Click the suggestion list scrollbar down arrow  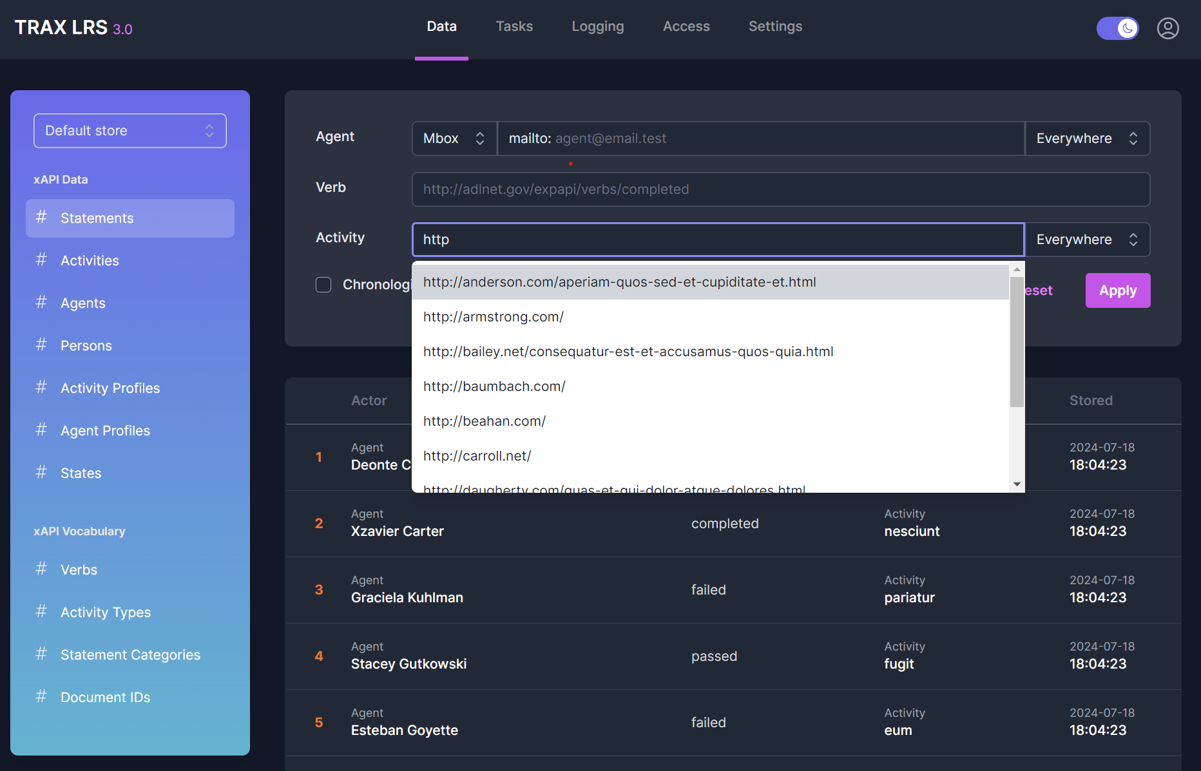coord(1017,484)
